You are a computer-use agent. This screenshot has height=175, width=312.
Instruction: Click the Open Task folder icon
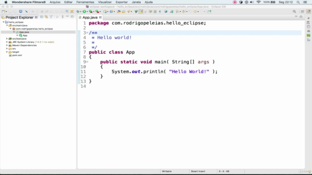click(123, 12)
